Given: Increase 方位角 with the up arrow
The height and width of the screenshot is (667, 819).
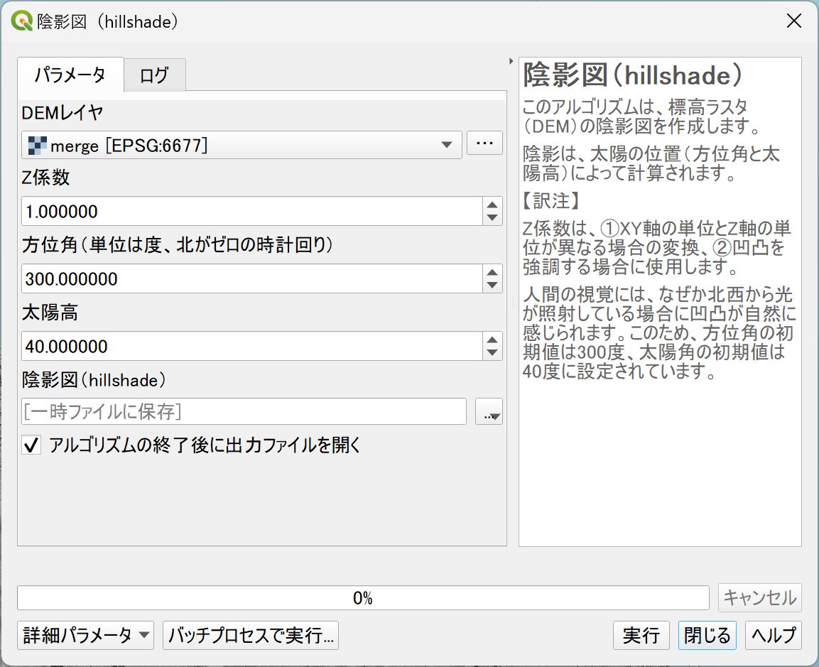Looking at the screenshot, I should pos(492,272).
